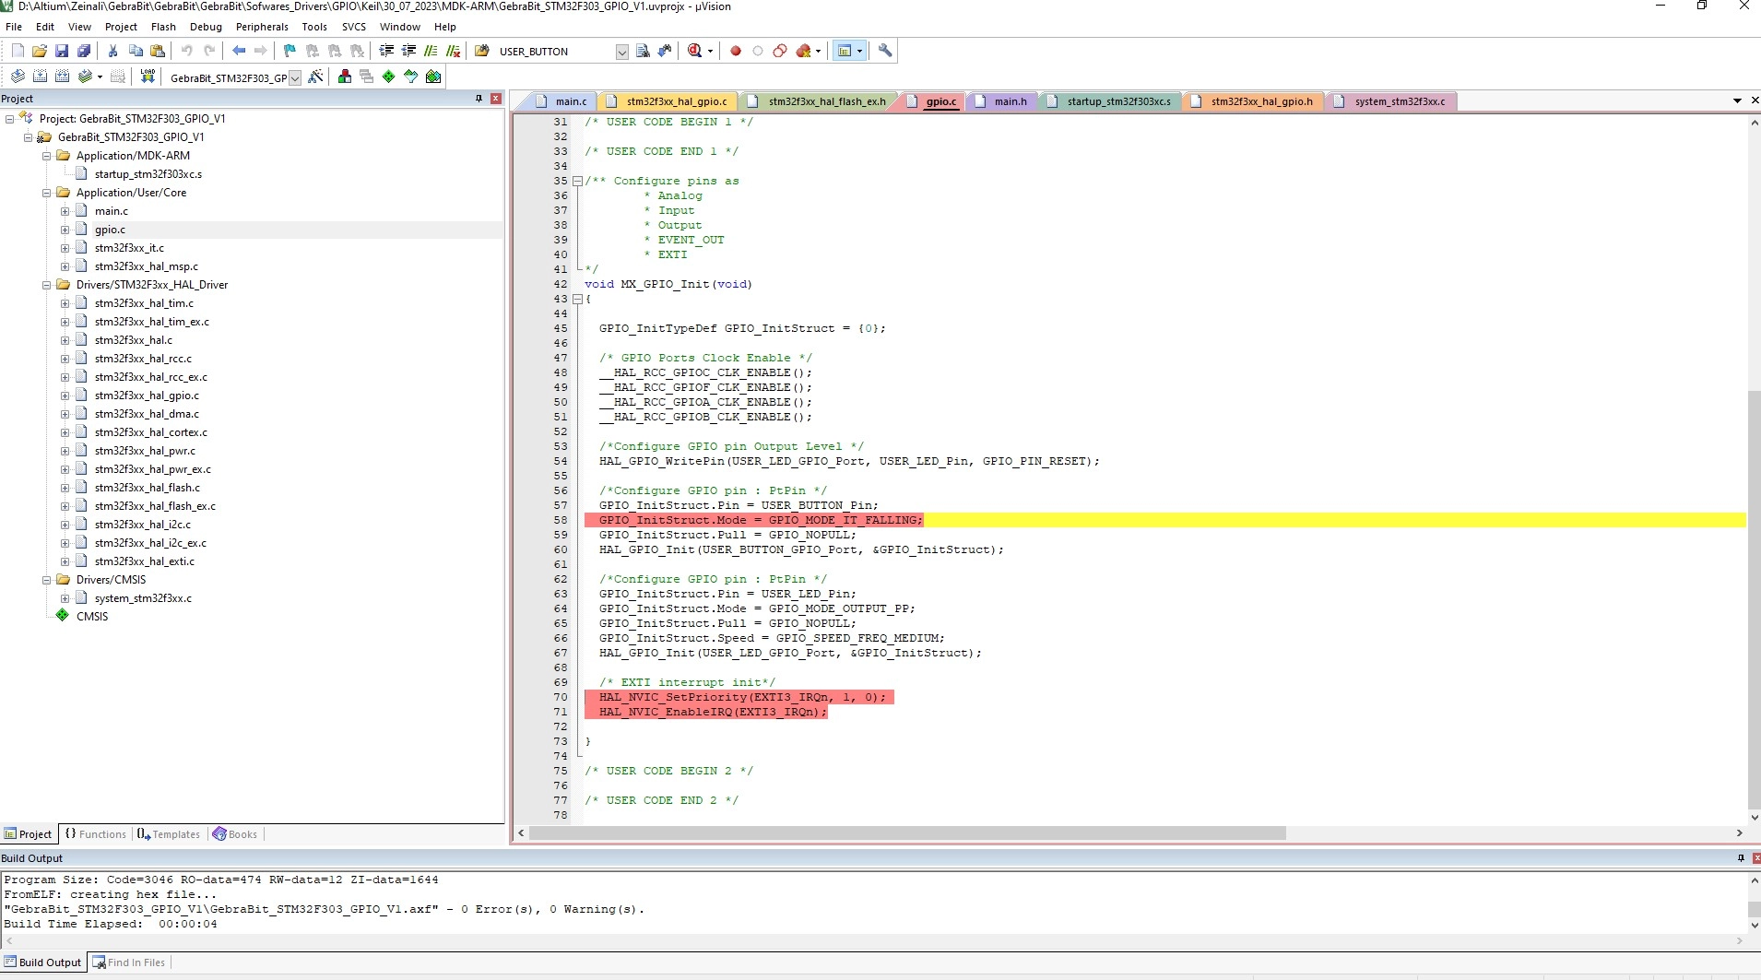
Task: Collapse the Application/MDK-ARM folder
Action: click(46, 156)
